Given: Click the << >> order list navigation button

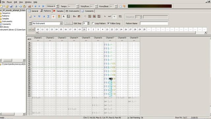Looking at the screenshot, I should (31, 29).
